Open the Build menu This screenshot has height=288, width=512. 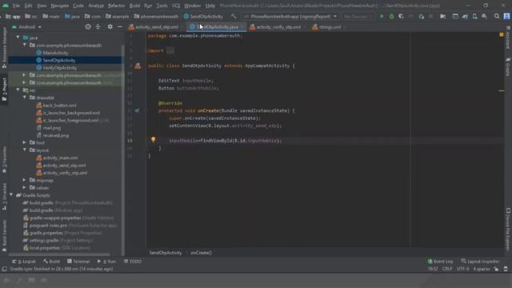[x=134, y=6]
